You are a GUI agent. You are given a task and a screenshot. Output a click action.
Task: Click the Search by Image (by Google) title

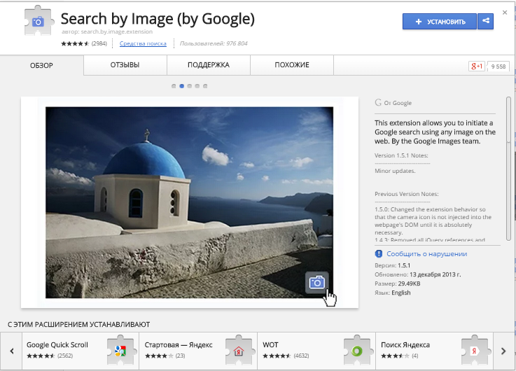pyautogui.click(x=158, y=19)
